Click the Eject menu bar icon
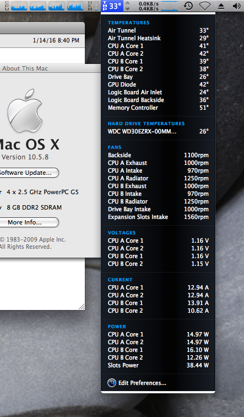Viewport: 244px width, 417px height. pyautogui.click(x=221, y=6)
